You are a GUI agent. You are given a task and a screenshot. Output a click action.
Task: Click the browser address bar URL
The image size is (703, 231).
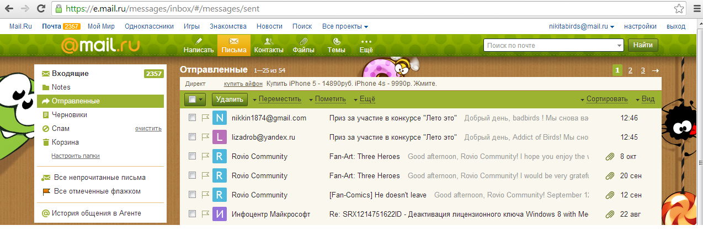pos(163,9)
